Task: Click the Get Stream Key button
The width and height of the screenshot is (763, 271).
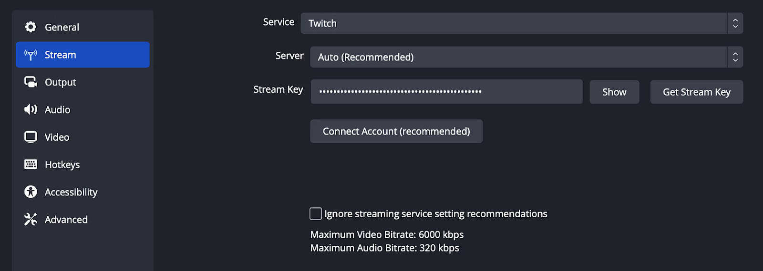Action: pyautogui.click(x=697, y=92)
